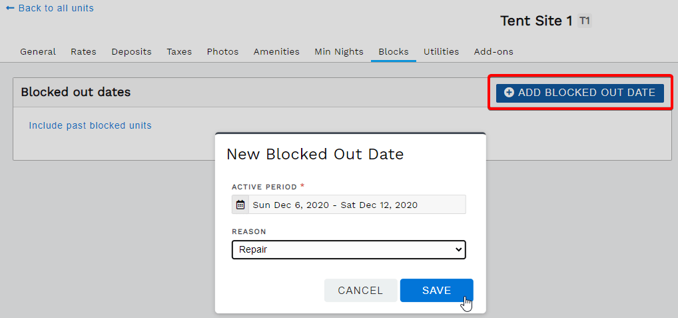678x318 pixels.
Task: Open the Utilities tab
Action: 441,52
